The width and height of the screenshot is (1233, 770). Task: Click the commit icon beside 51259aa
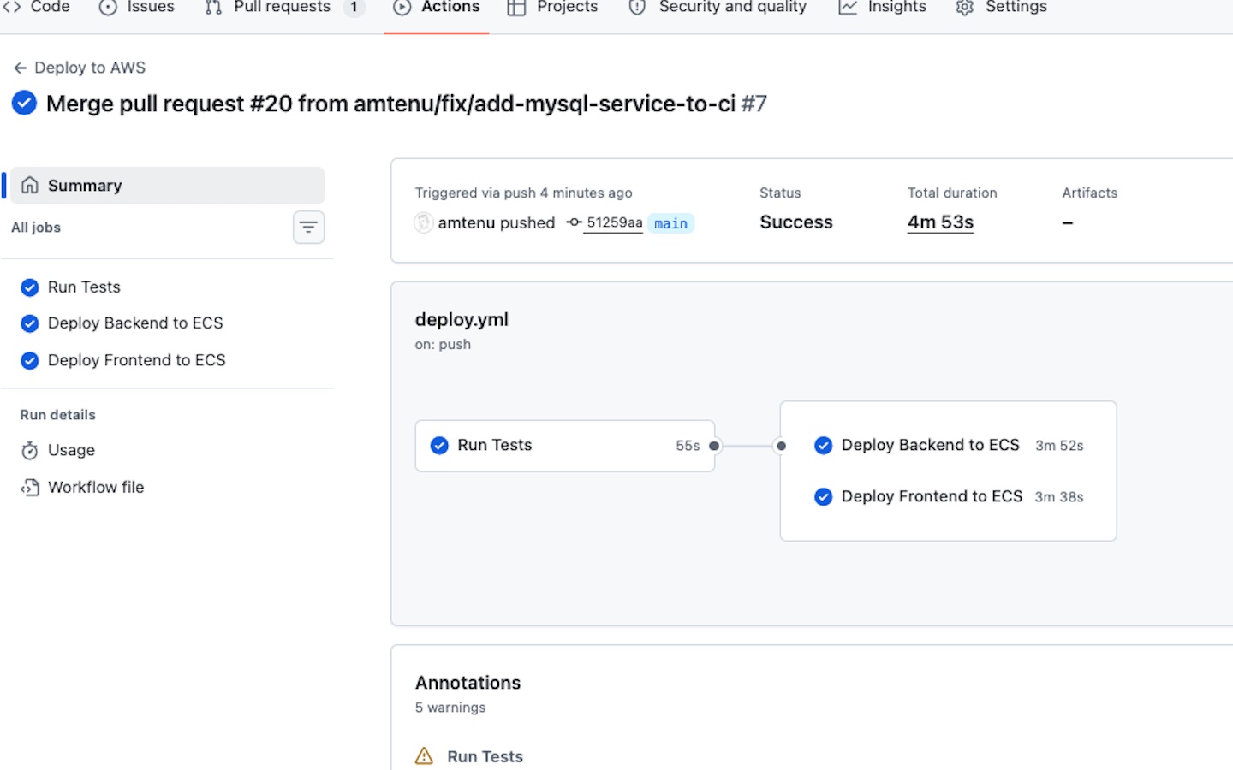tap(574, 222)
